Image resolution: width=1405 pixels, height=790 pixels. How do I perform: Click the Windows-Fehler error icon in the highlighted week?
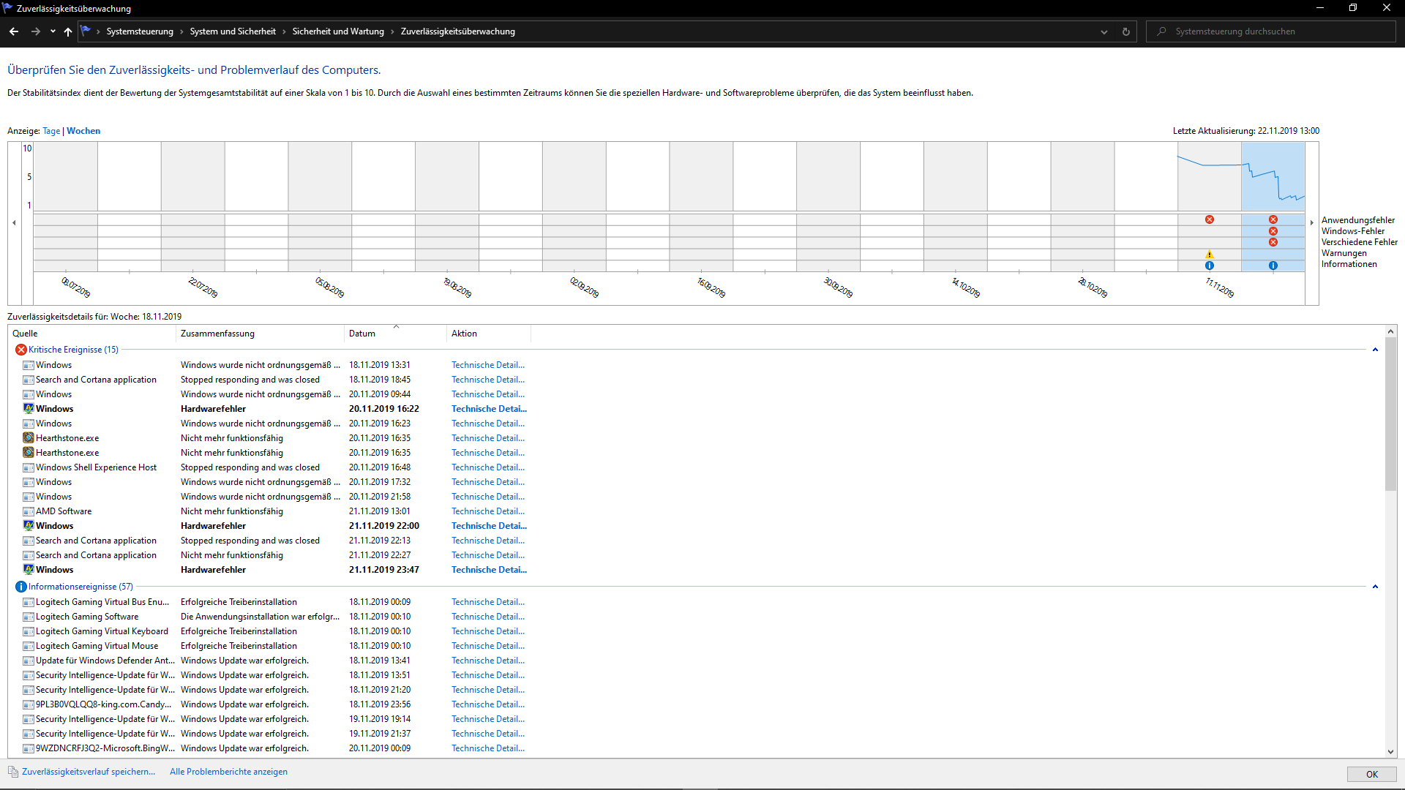coord(1273,231)
